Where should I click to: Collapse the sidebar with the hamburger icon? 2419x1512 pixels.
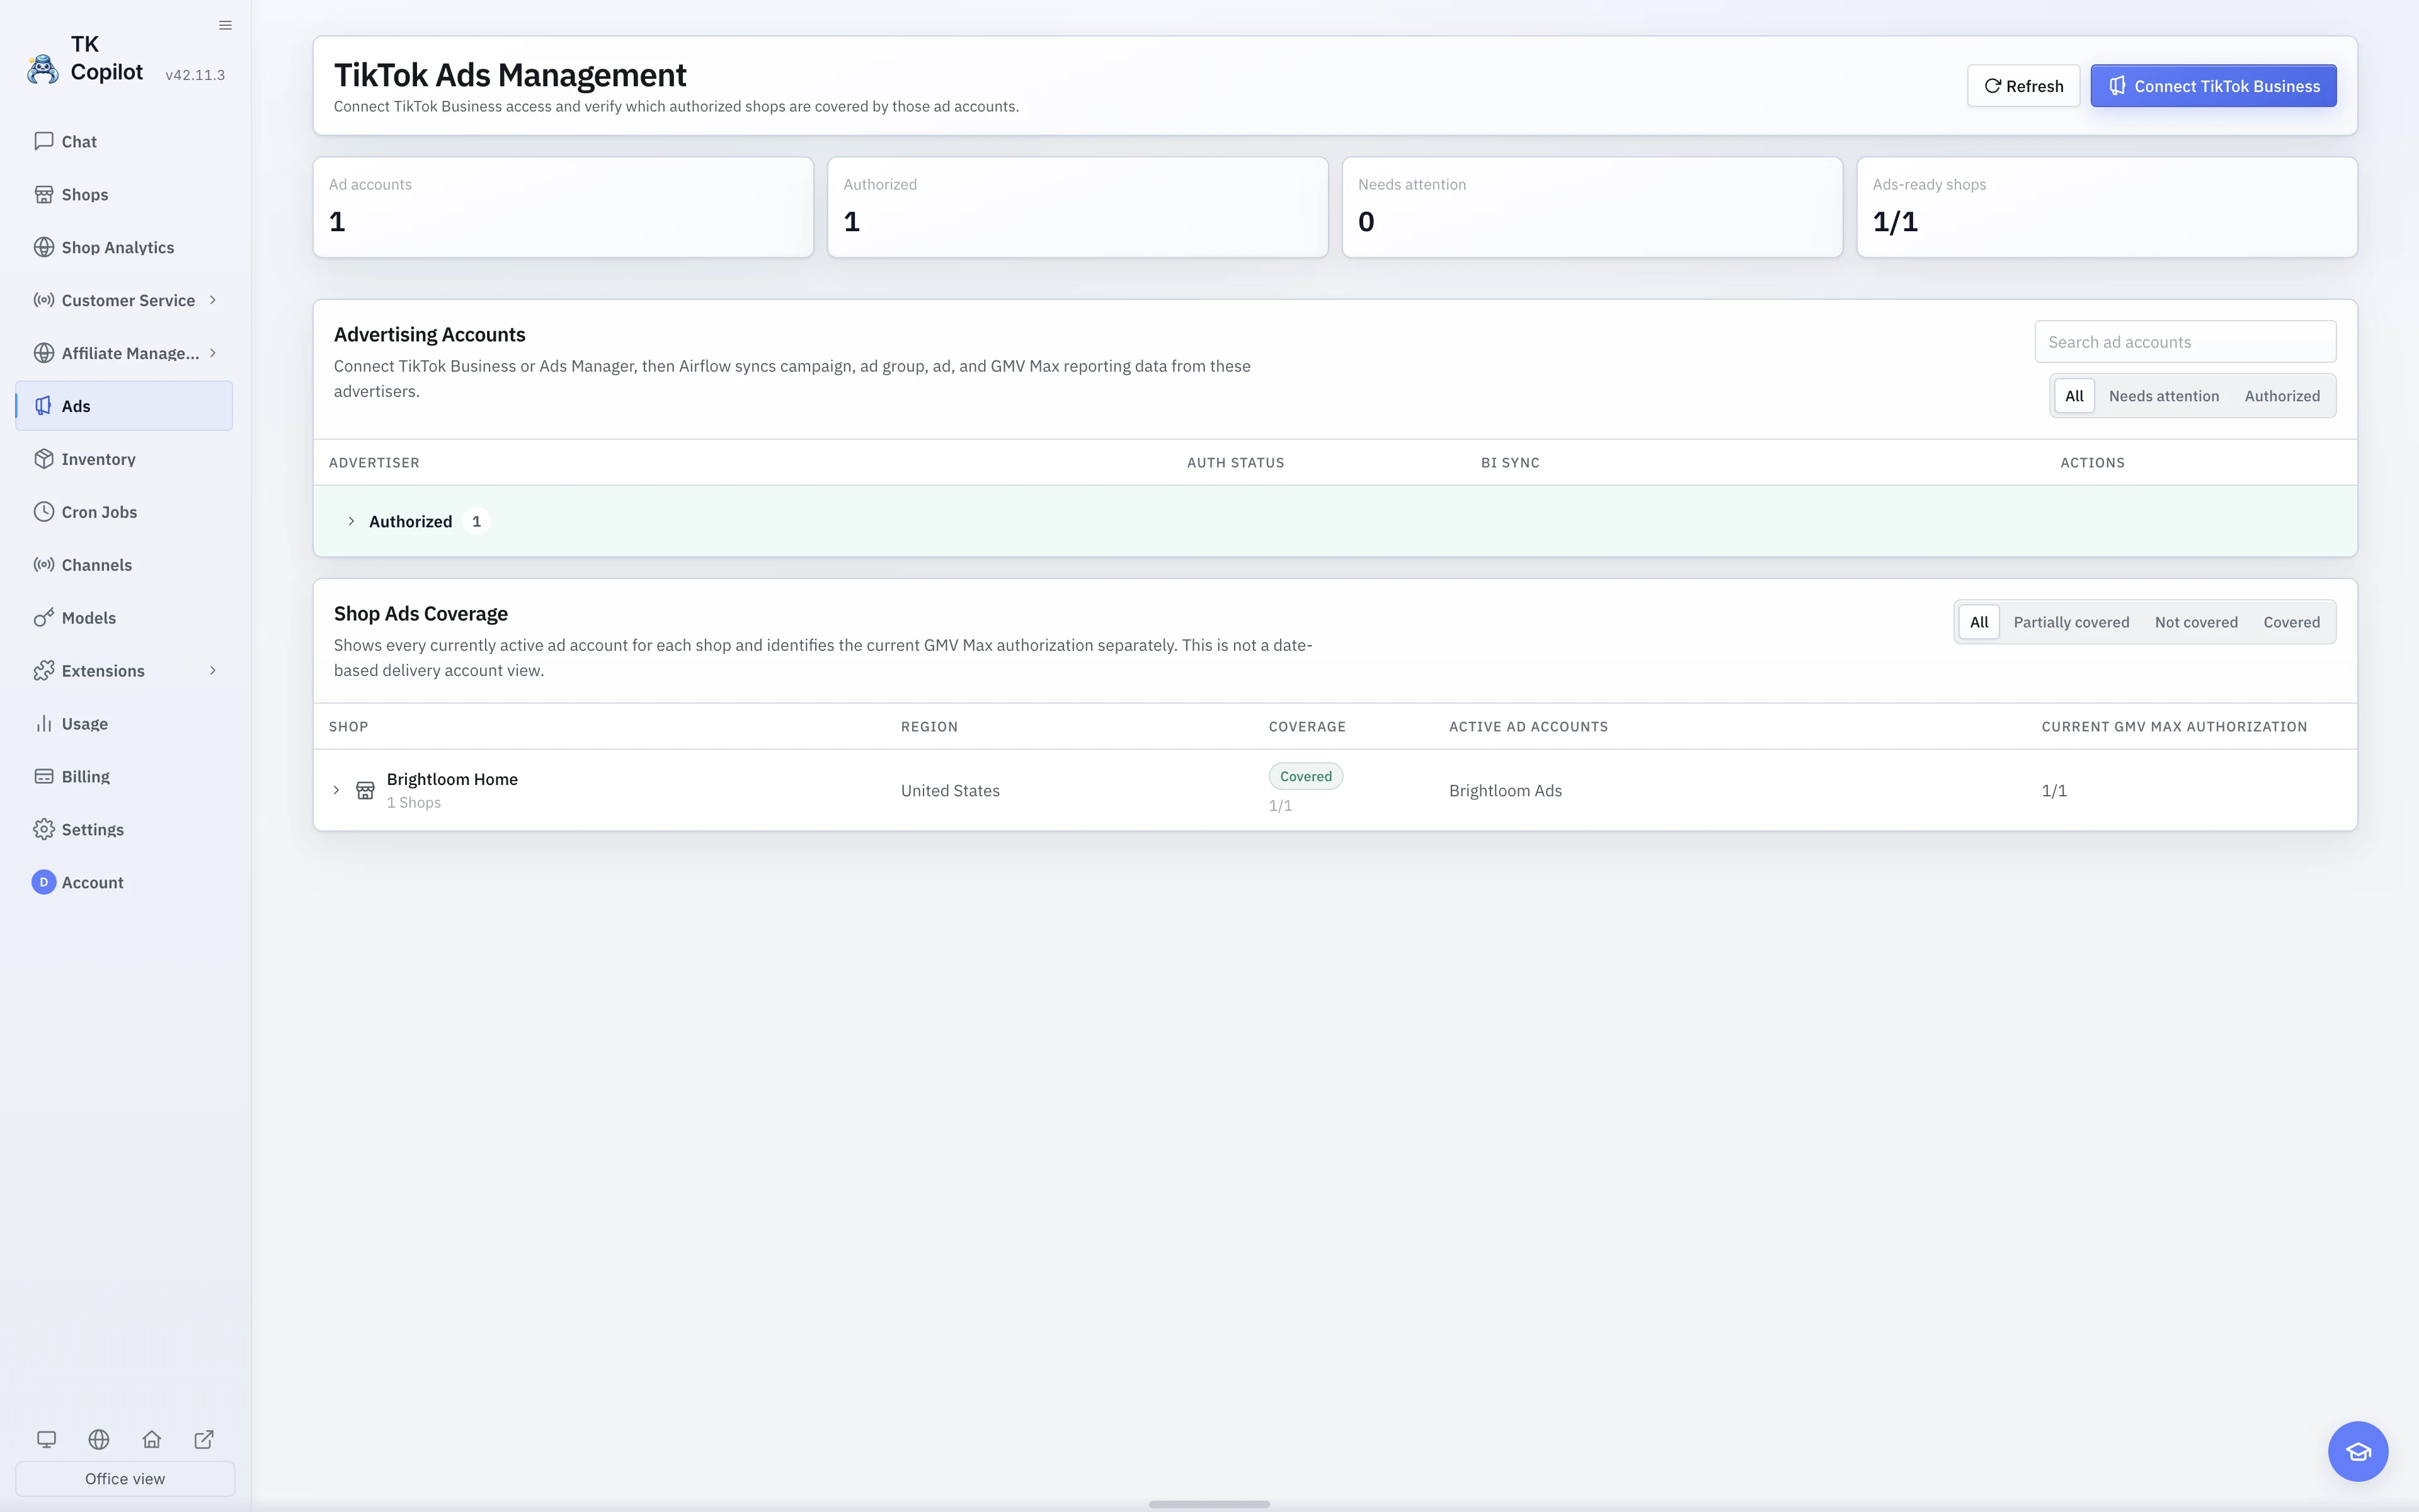click(225, 25)
